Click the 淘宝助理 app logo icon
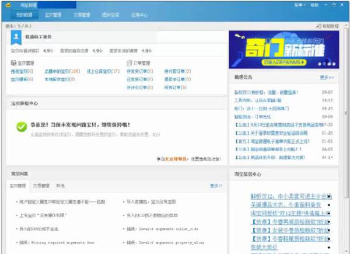 pos(12,4)
